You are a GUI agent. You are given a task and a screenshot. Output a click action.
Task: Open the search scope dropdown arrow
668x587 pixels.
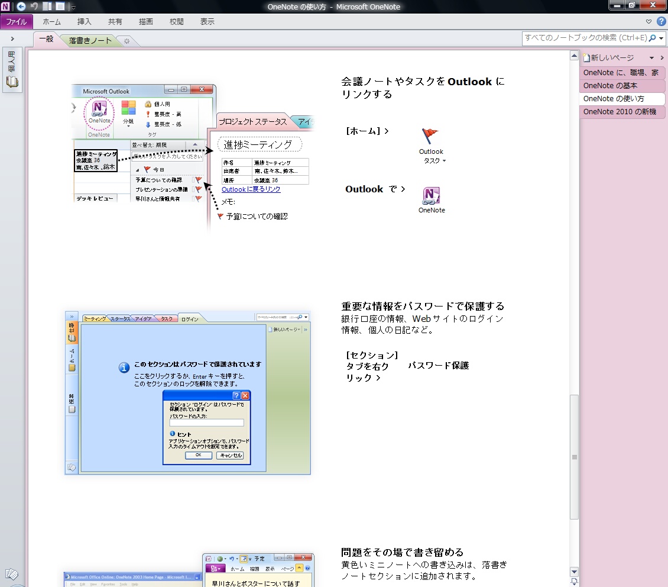[x=661, y=38]
